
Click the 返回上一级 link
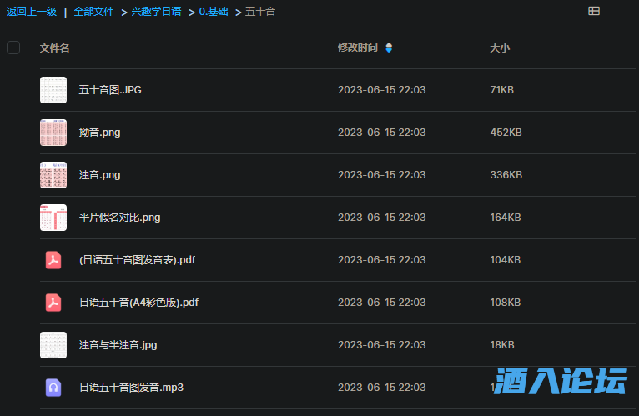[x=32, y=12]
